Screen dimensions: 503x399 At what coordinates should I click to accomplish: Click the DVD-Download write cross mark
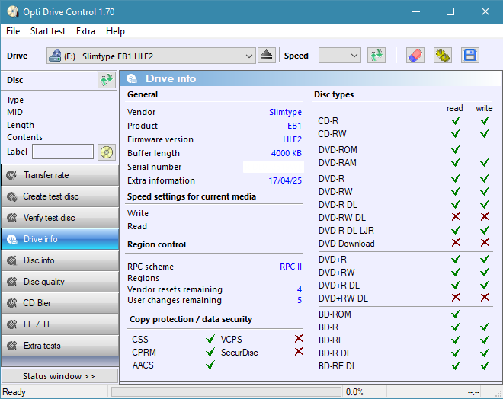485,243
